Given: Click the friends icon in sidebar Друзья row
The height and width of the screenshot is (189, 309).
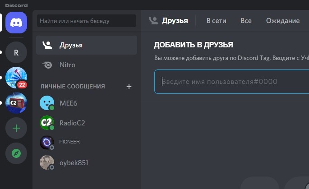Looking at the screenshot, I should pos(47,45).
